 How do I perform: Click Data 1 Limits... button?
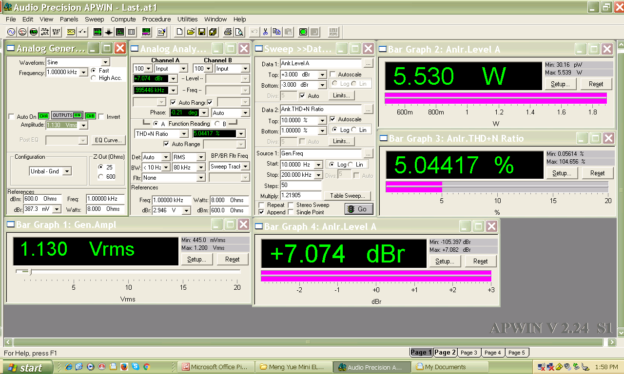(x=341, y=95)
